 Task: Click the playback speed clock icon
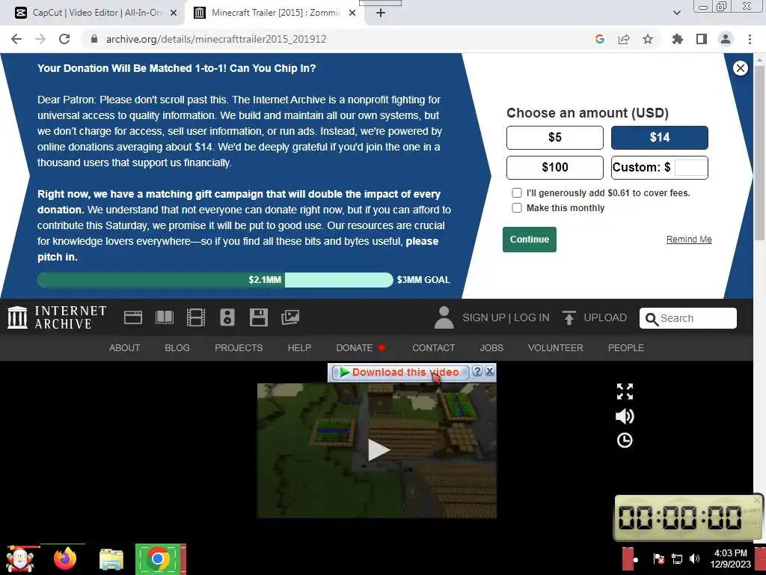click(x=625, y=440)
